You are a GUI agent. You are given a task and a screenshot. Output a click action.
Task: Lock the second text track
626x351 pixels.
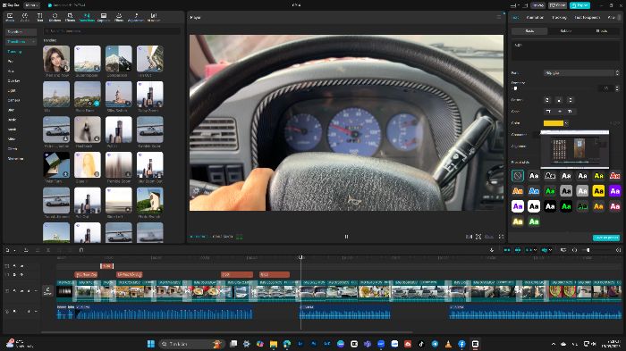14,275
